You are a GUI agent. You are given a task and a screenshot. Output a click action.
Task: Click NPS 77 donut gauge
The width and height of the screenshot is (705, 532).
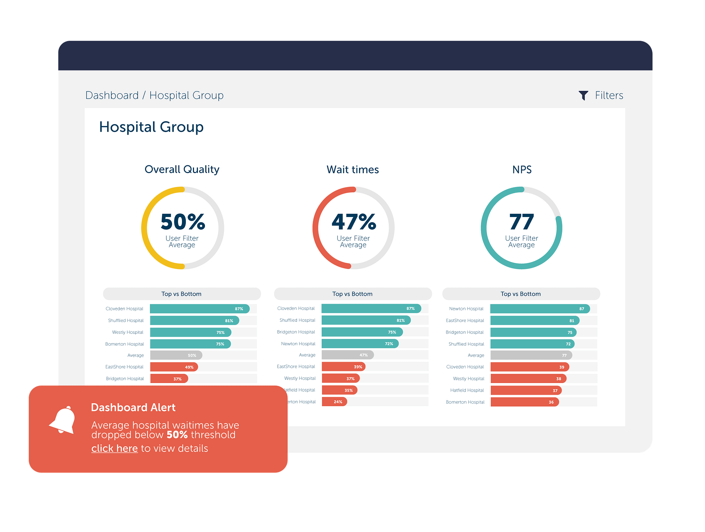(521, 228)
